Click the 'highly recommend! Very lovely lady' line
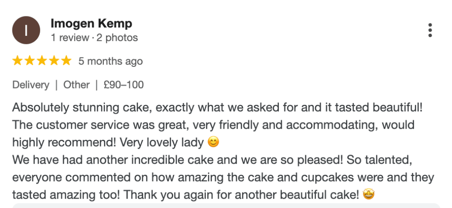452x208 pixels. pyautogui.click(x=110, y=143)
